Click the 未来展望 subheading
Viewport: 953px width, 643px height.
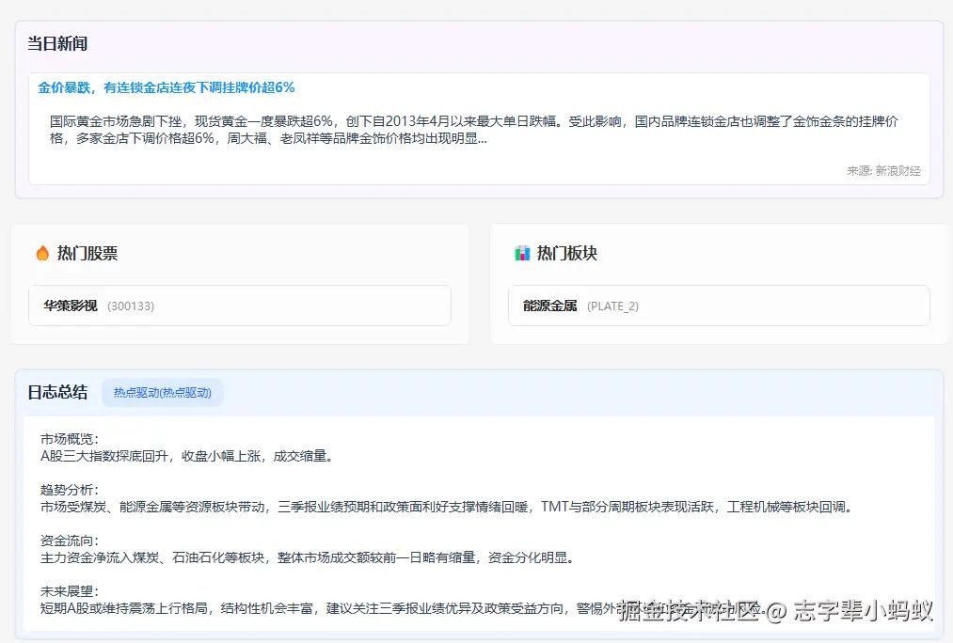[x=69, y=591]
